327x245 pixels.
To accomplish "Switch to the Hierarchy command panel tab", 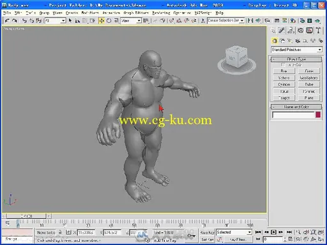I will (x=291, y=31).
